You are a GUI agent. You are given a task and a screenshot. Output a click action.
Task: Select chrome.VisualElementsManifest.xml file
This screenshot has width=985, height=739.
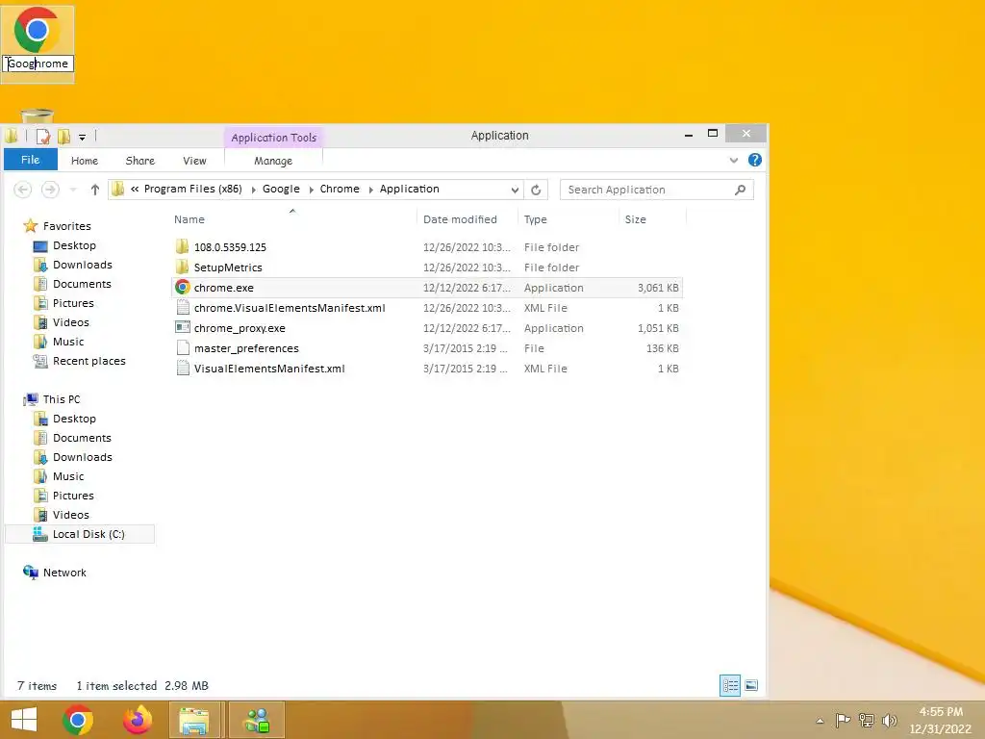tap(290, 308)
